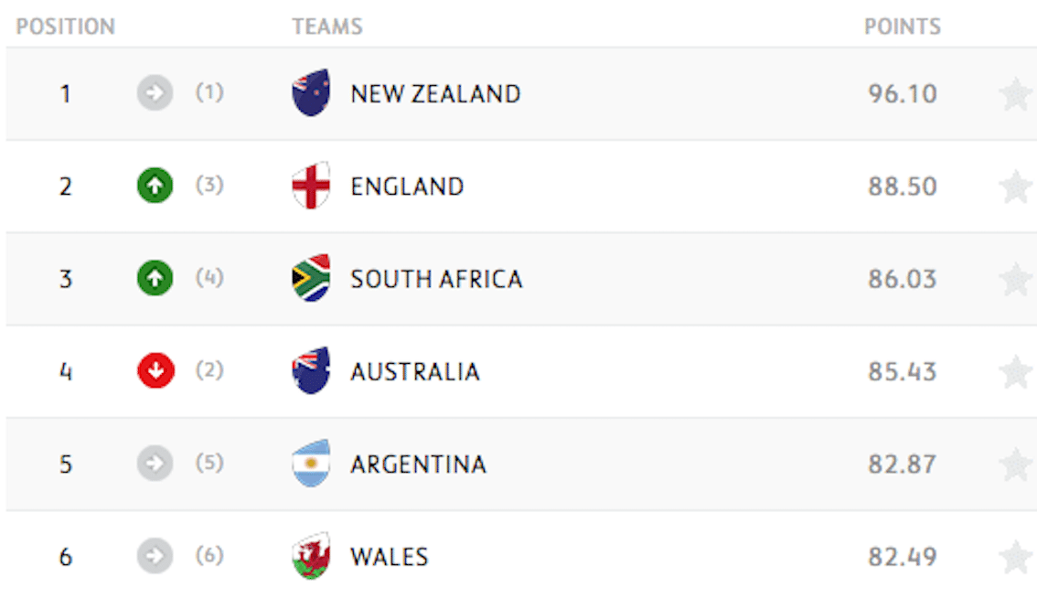Click the New Zealand flag icon
1037x598 pixels.
(x=311, y=92)
